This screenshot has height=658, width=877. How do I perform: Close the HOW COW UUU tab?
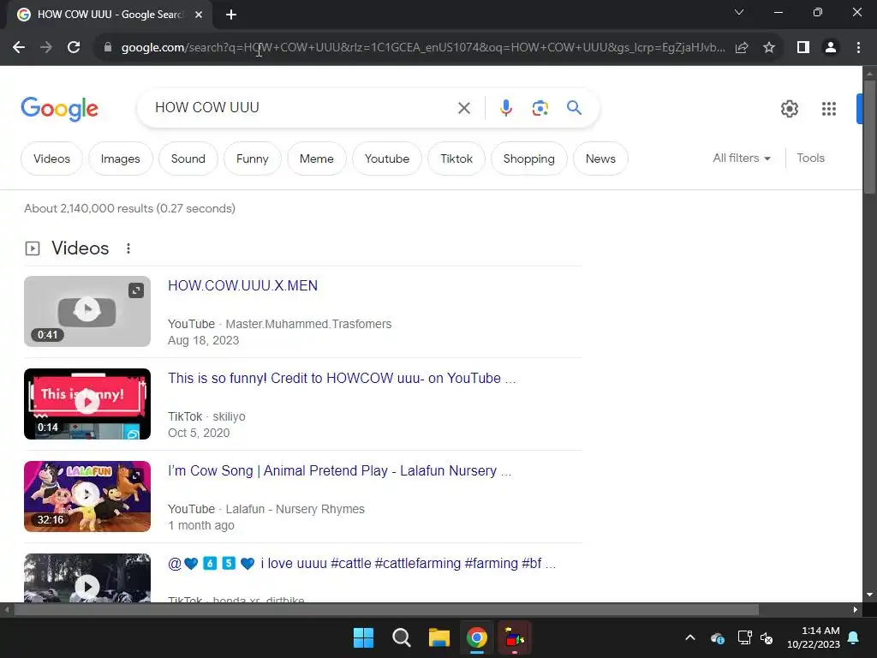click(x=199, y=15)
